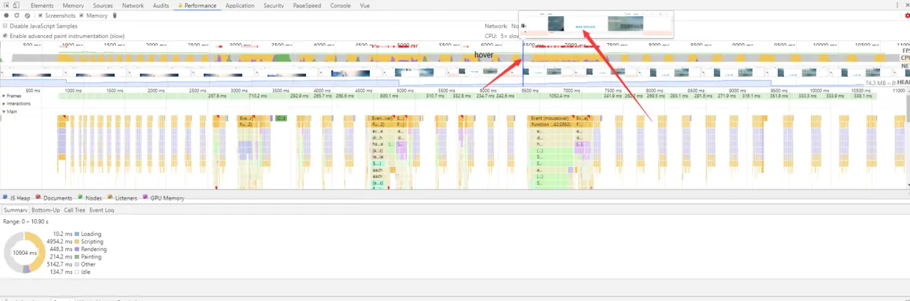This screenshot has height=301, width=910.
Task: Select the 710.2 ms frame
Action: (258, 96)
